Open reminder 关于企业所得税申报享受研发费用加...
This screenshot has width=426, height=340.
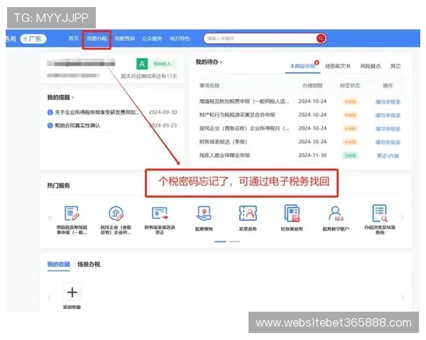97,112
